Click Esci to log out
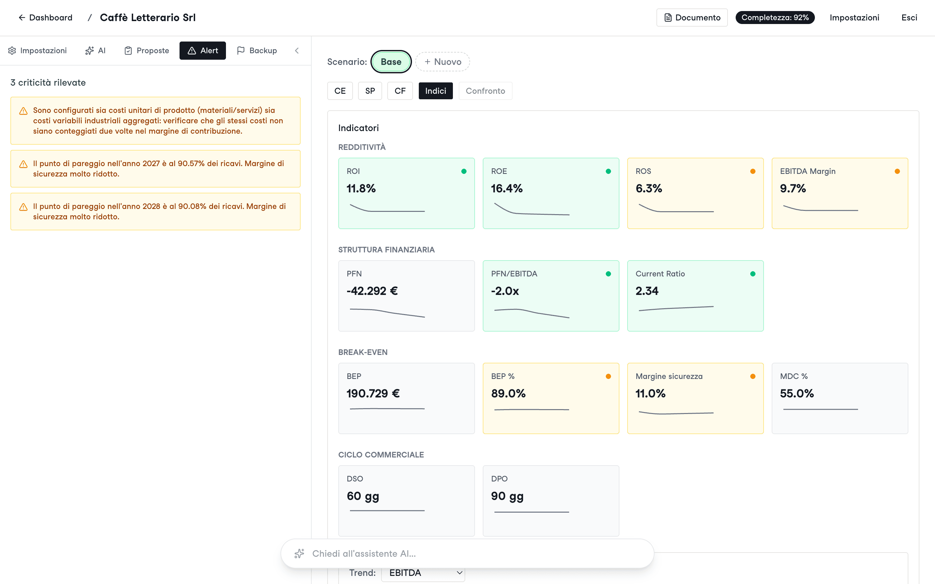Image resolution: width=935 pixels, height=584 pixels. 909,18
